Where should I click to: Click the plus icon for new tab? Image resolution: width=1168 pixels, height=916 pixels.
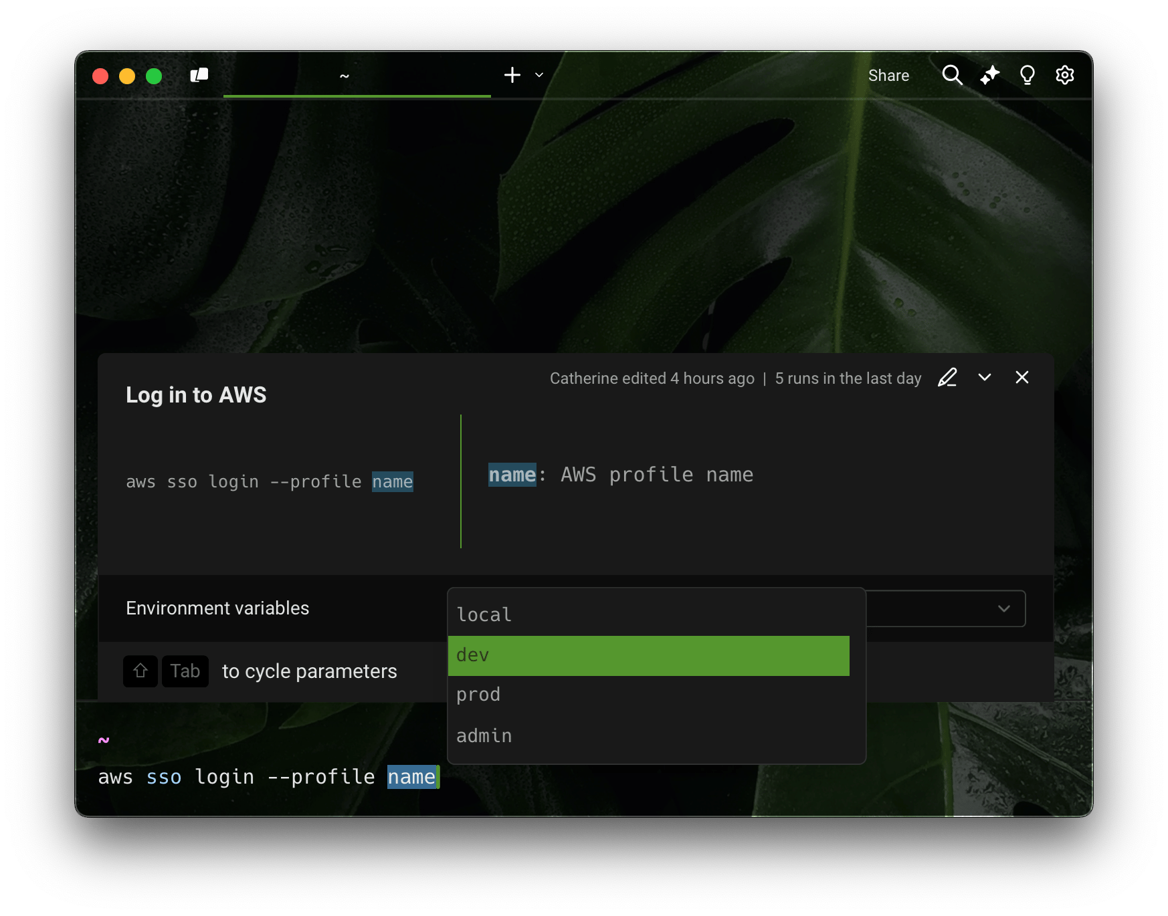(512, 75)
